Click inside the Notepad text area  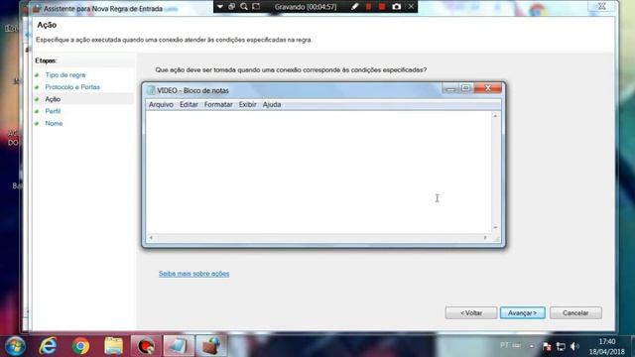[318, 172]
